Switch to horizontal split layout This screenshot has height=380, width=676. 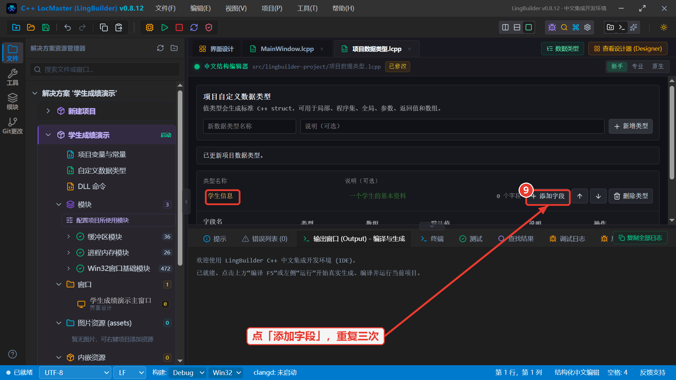(517, 27)
